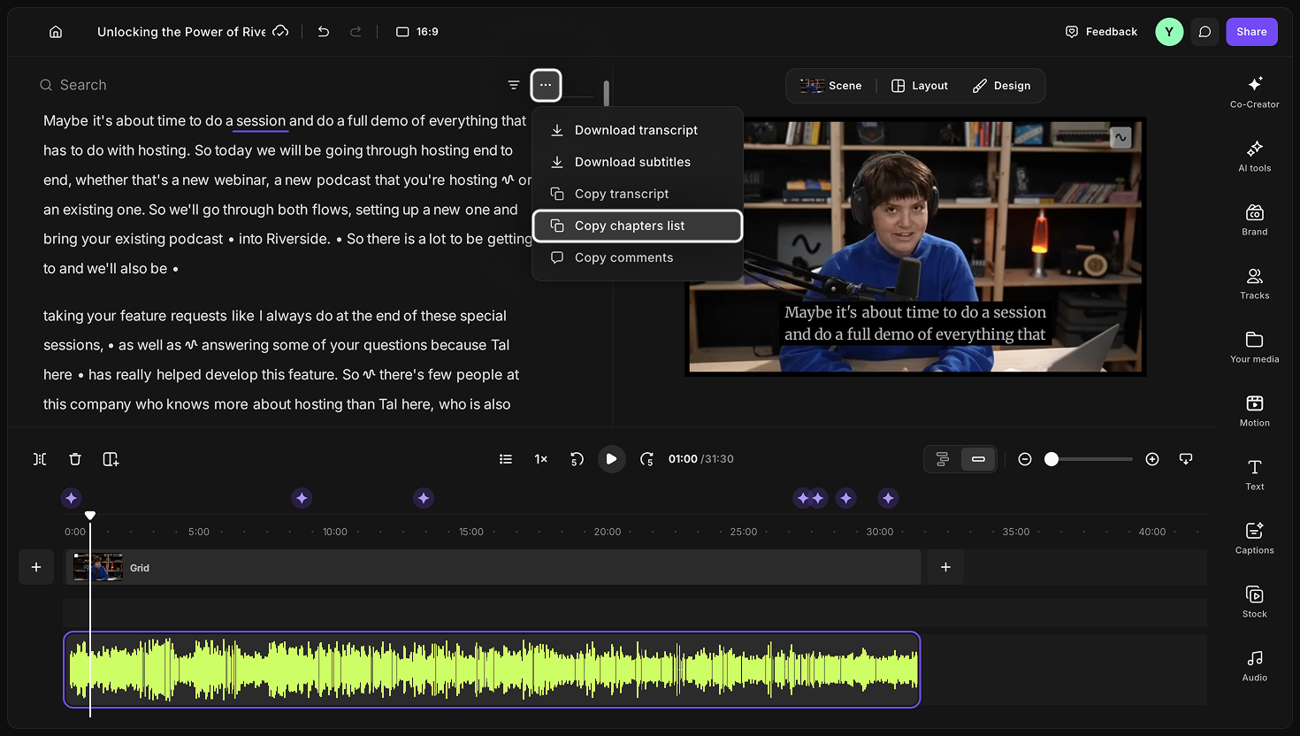Open the Captions panel
This screenshot has width=1300, height=736.
tap(1254, 538)
